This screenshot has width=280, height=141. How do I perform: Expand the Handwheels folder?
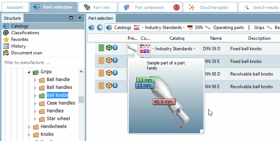[x=29, y=127]
